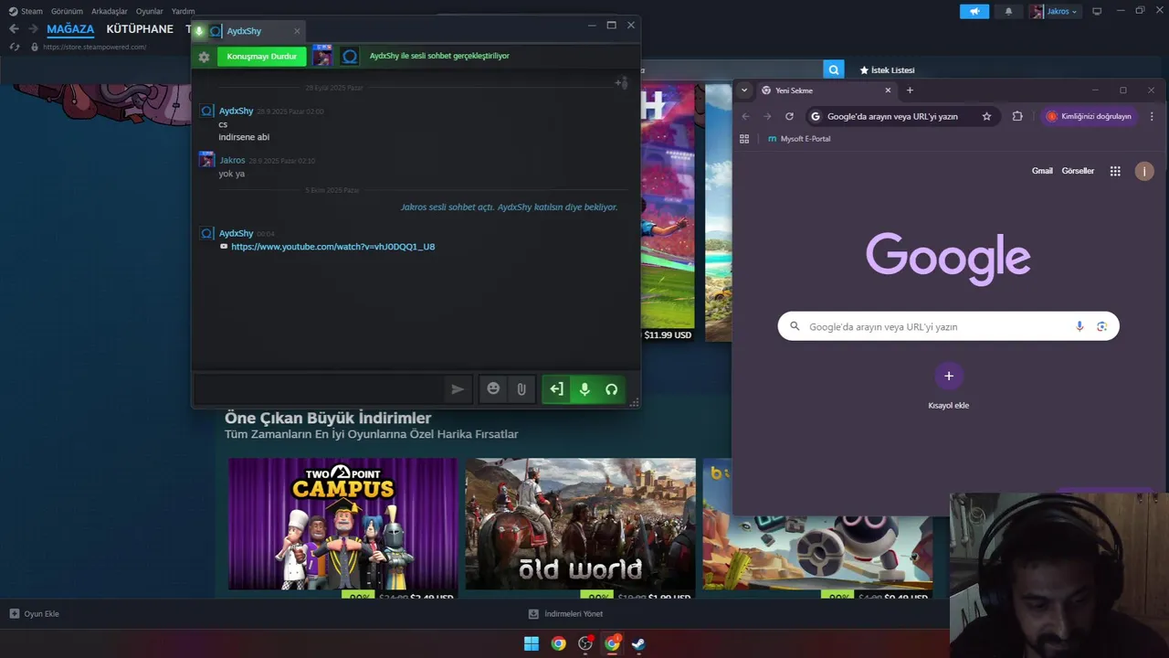Leave voice chat with the exit icon

(556, 389)
